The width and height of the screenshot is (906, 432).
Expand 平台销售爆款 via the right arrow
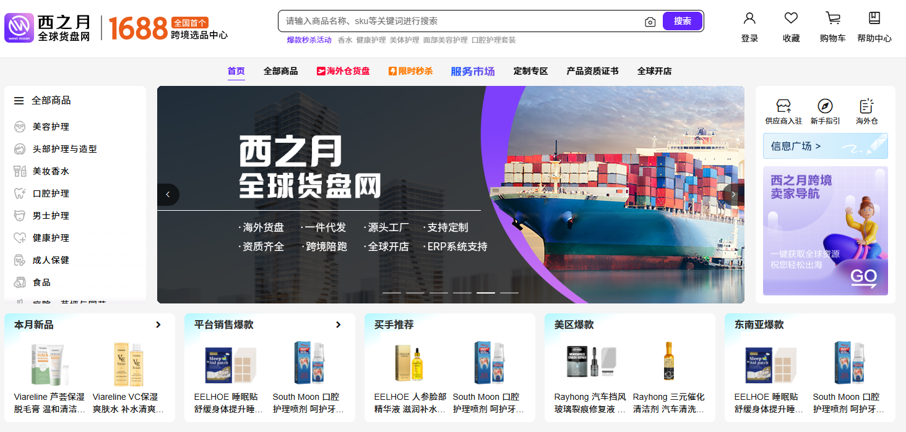pyautogui.click(x=338, y=324)
